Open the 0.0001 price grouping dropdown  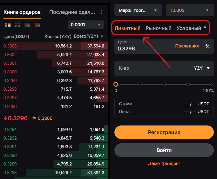click(86, 25)
